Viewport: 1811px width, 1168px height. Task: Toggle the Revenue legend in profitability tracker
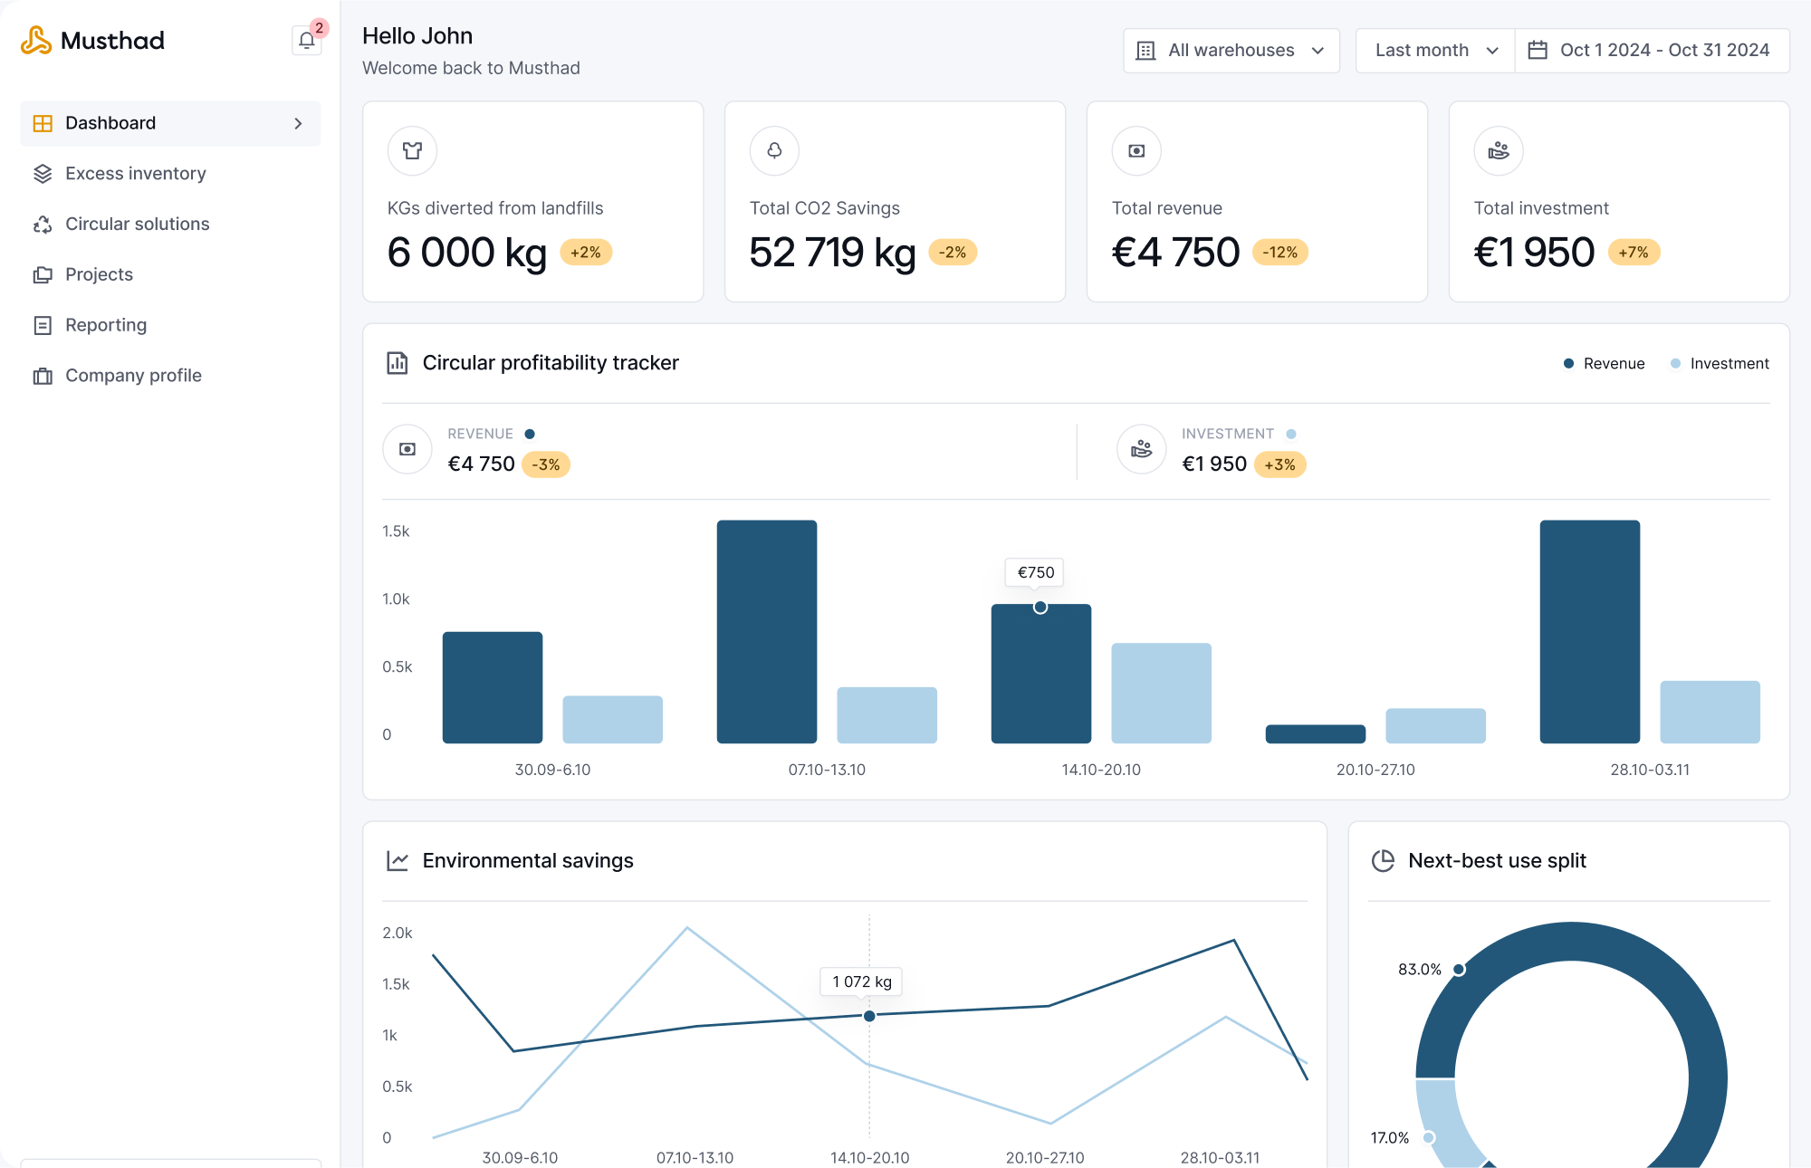(1604, 363)
